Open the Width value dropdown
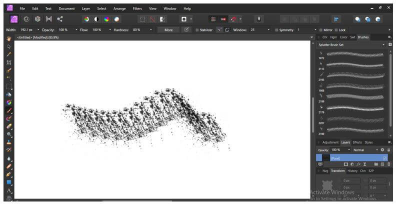Screen dimensions: 400x204 click(38, 30)
